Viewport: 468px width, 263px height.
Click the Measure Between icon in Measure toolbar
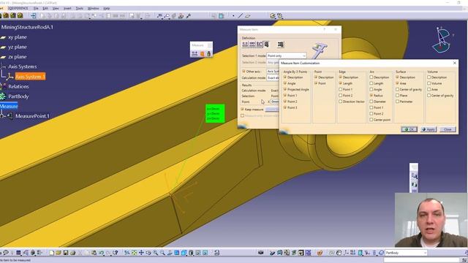pos(195,53)
